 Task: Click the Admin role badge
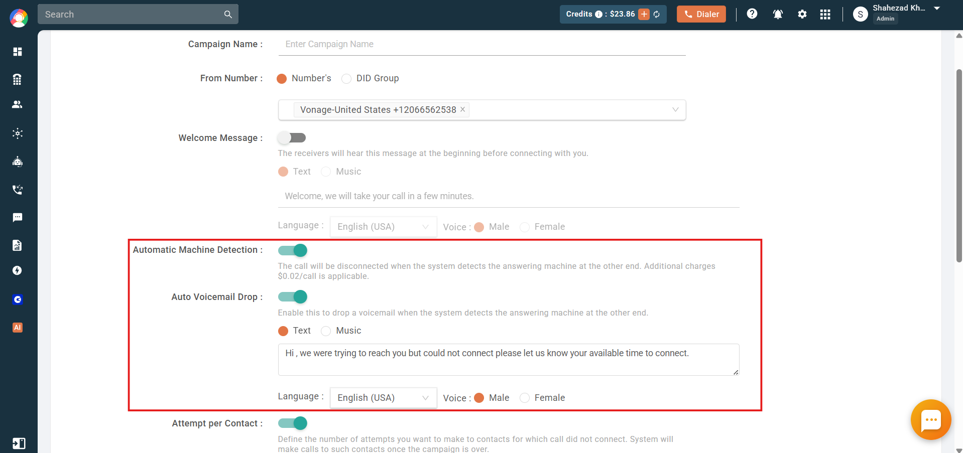pos(885,19)
